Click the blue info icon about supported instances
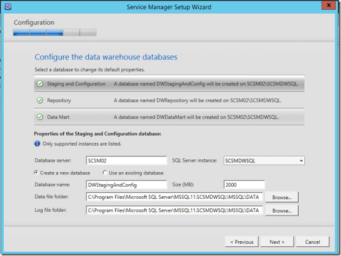This screenshot has height=256, width=341. tap(37, 144)
